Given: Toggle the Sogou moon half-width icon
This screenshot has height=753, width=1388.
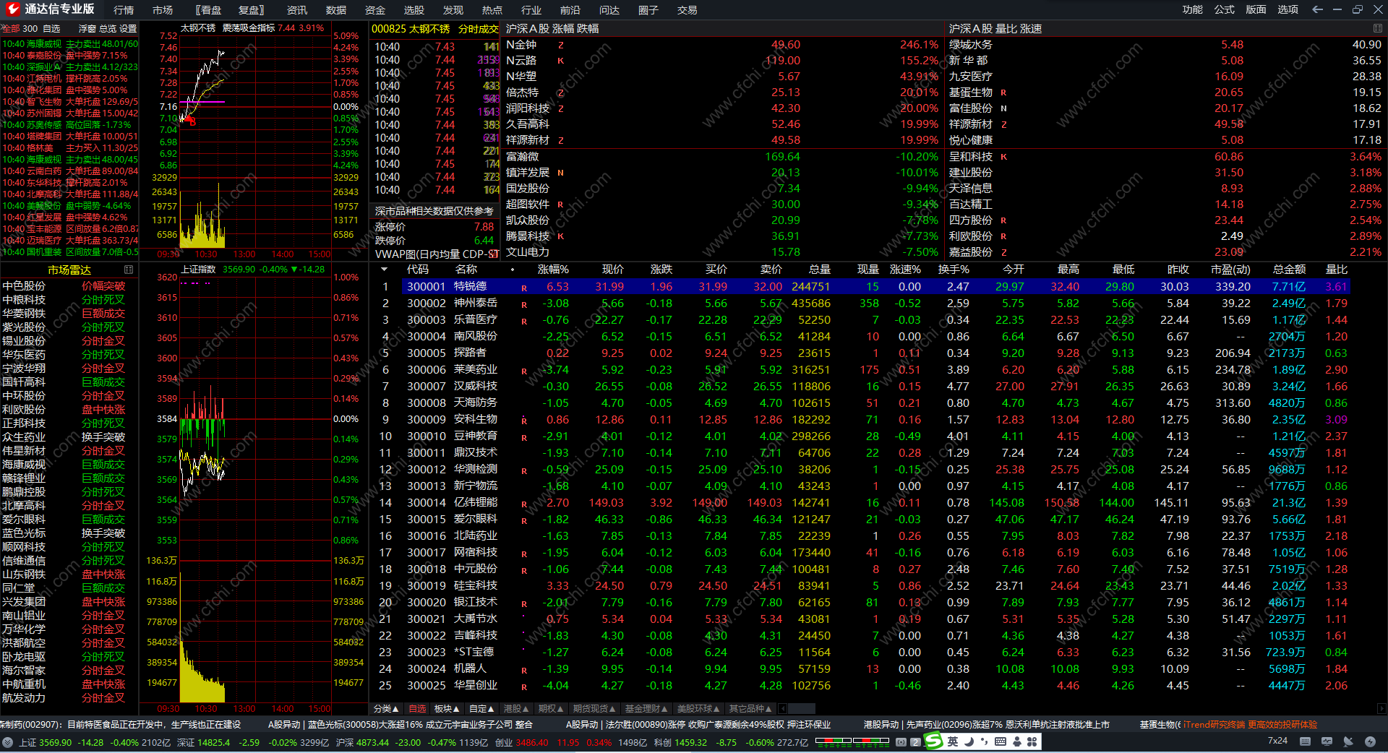Looking at the screenshot, I should [968, 741].
